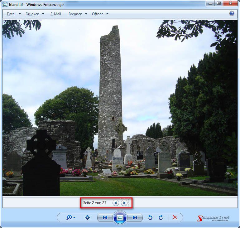Open the blue help question mark
The image size is (240, 228).
[x=232, y=13]
